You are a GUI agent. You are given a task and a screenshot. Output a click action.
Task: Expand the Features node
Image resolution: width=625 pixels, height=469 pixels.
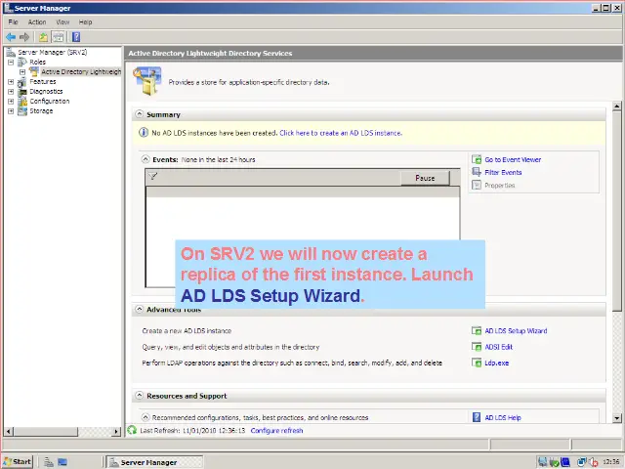[11, 82]
